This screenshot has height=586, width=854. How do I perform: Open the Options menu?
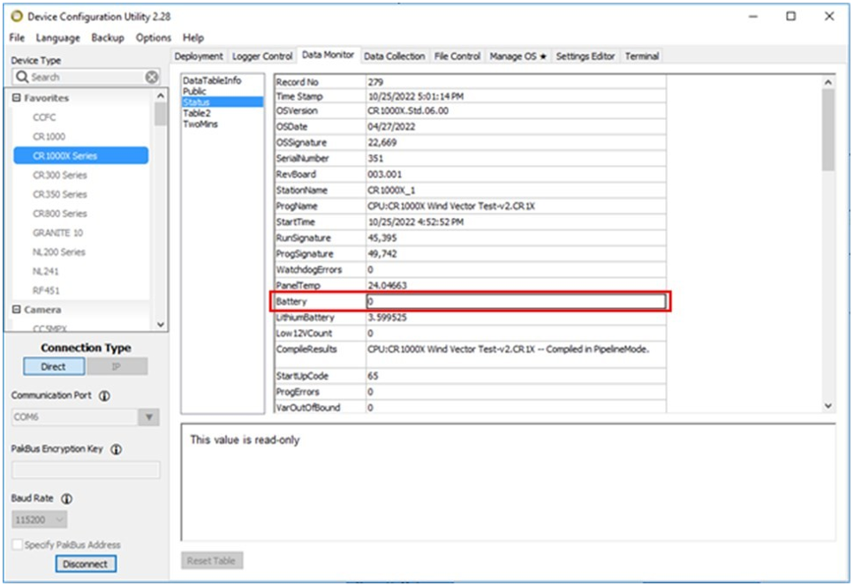(154, 38)
